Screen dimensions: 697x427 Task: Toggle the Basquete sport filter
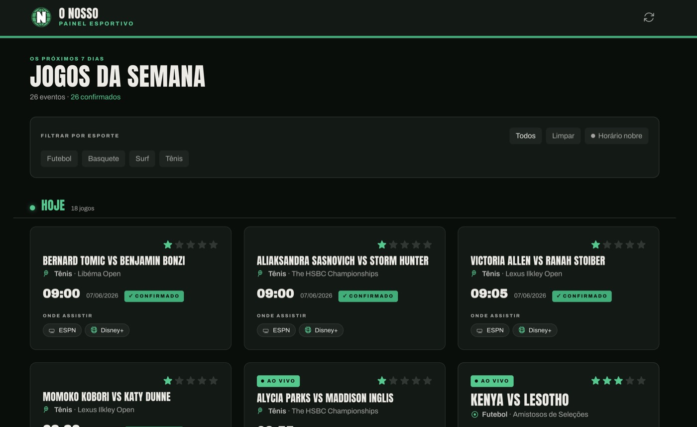tap(104, 158)
